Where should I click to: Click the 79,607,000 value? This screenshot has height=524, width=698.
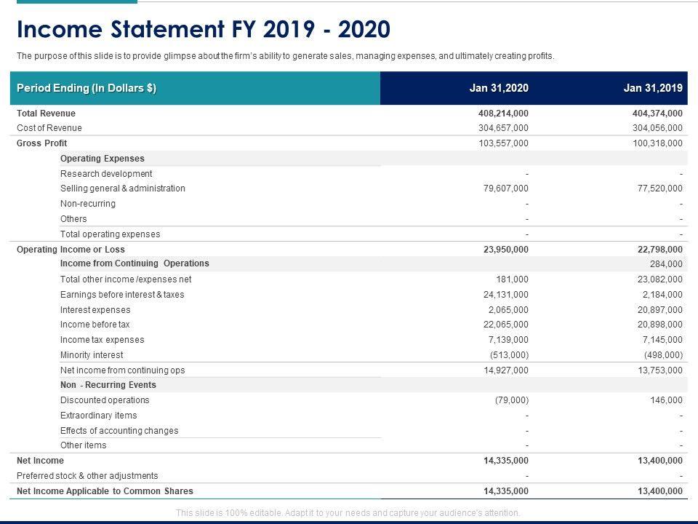pyautogui.click(x=506, y=188)
